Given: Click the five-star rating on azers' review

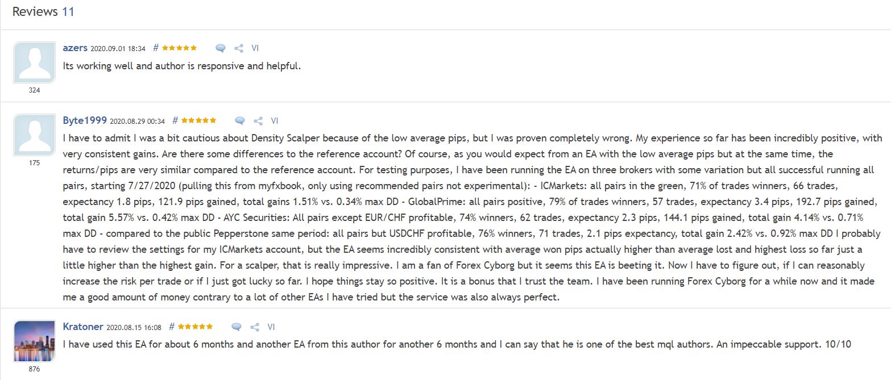Looking at the screenshot, I should coord(179,48).
